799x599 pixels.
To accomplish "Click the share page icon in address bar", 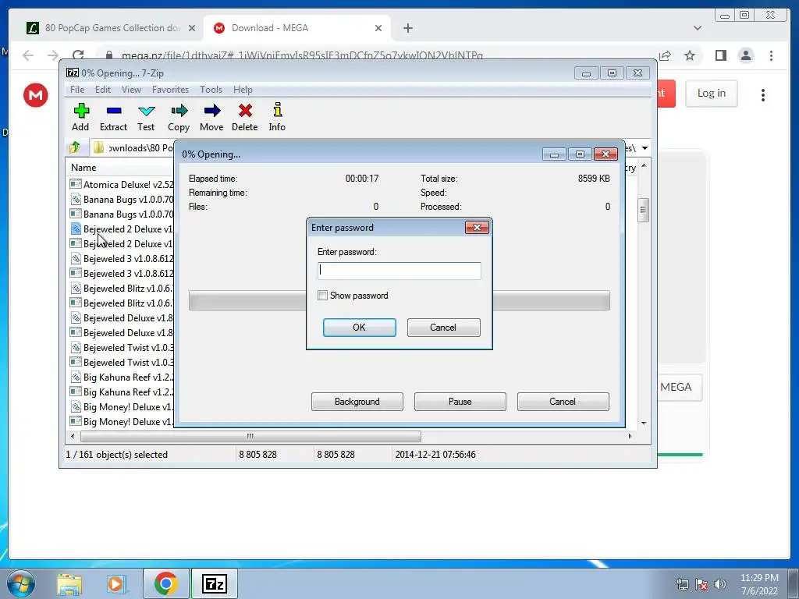I will point(665,55).
